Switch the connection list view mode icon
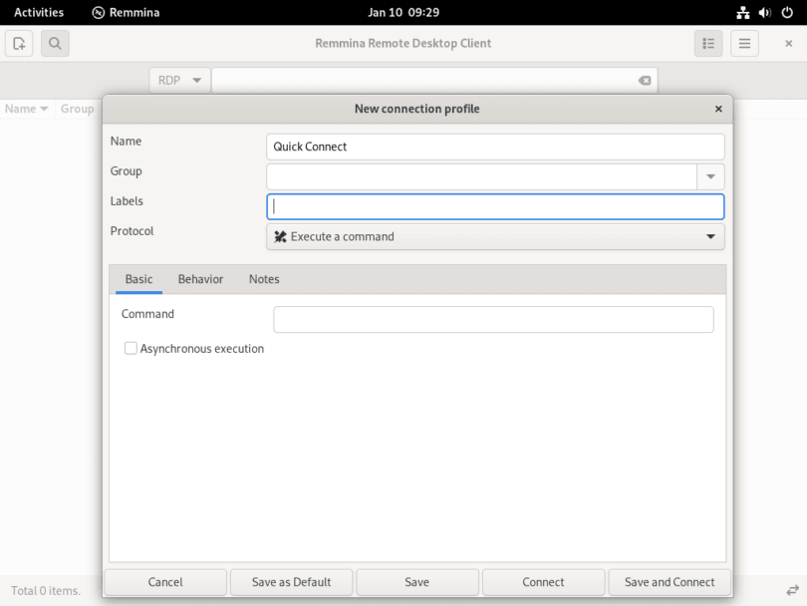Viewport: 807px width, 606px height. click(x=708, y=43)
